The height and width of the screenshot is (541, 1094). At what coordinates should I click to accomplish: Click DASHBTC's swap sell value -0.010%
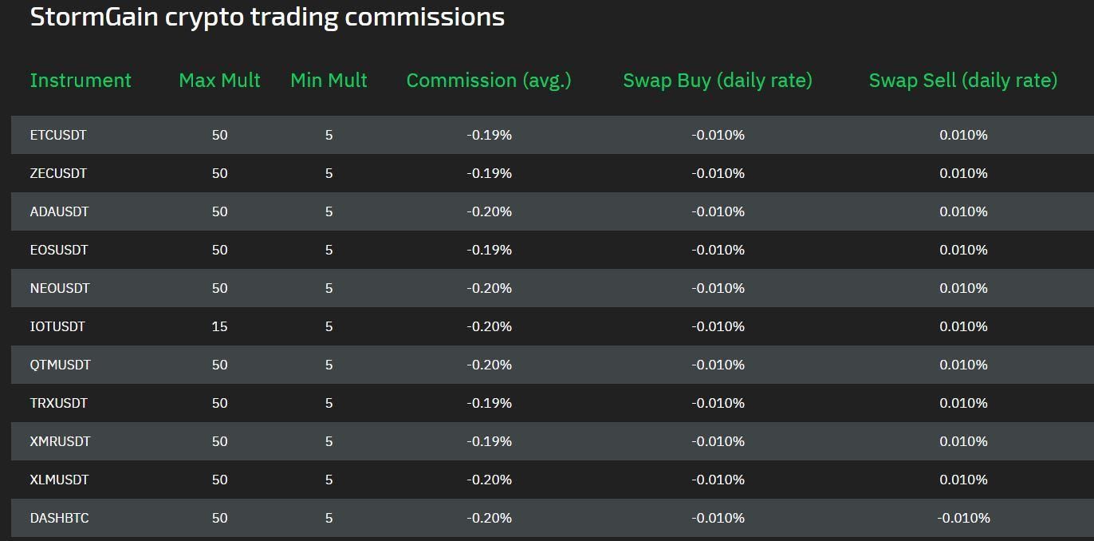(x=963, y=519)
